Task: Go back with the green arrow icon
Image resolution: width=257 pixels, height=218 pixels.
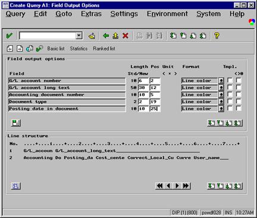Action: click(x=106, y=36)
